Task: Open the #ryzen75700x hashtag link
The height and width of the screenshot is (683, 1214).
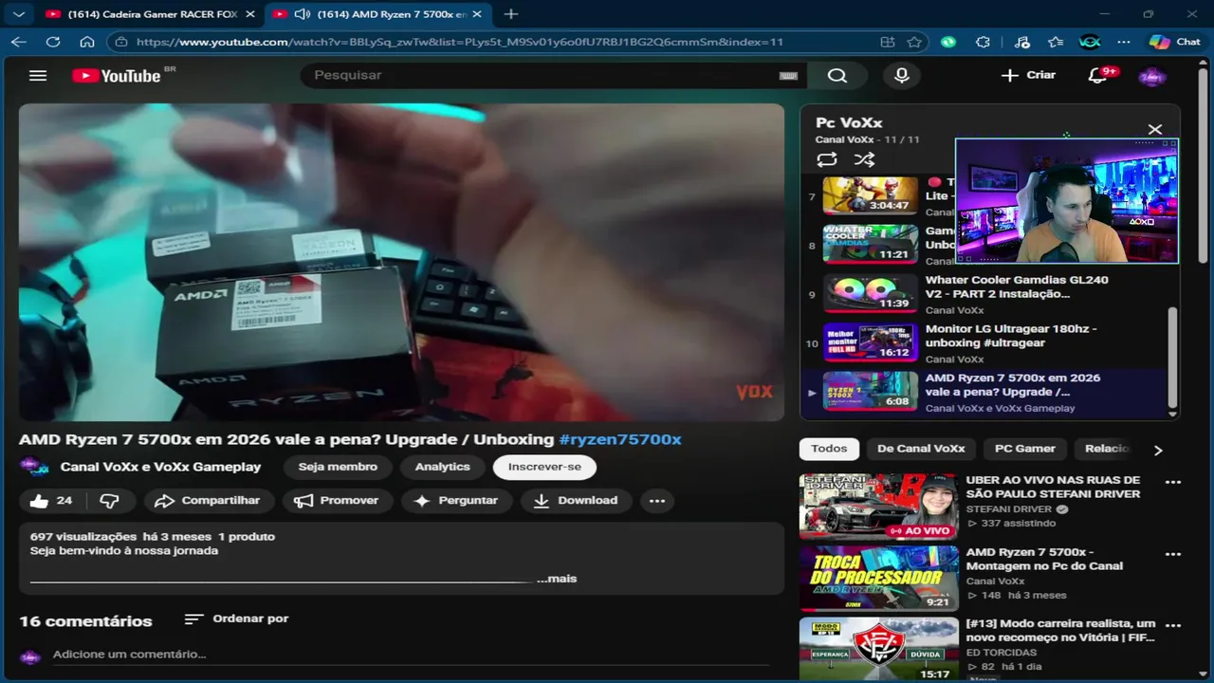Action: coord(620,439)
